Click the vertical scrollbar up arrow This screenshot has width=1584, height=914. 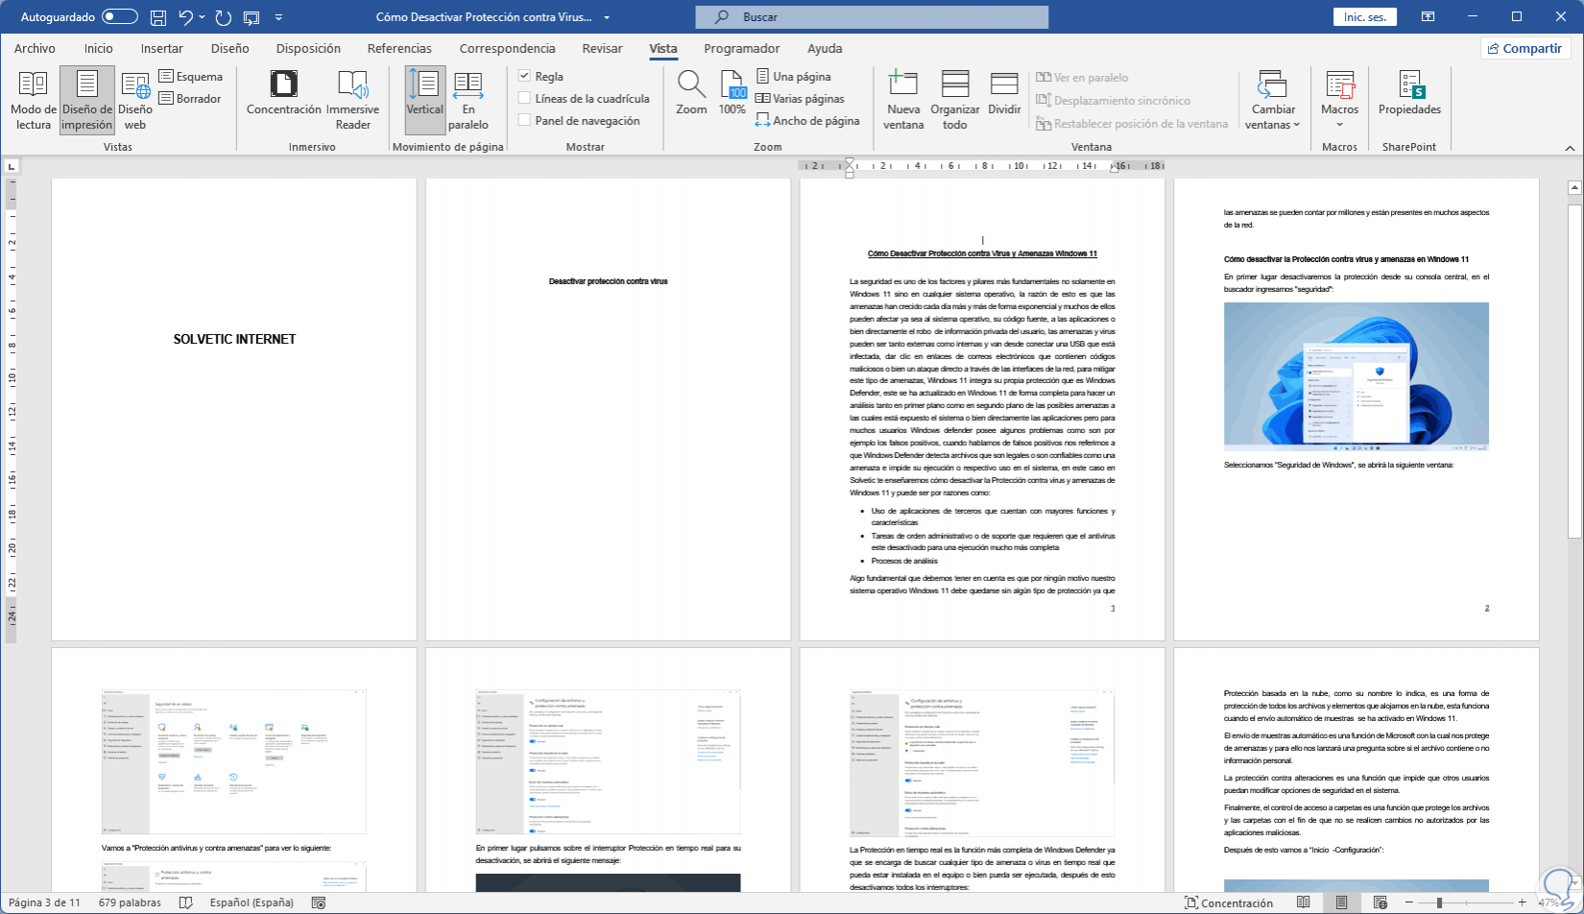pyautogui.click(x=1574, y=187)
